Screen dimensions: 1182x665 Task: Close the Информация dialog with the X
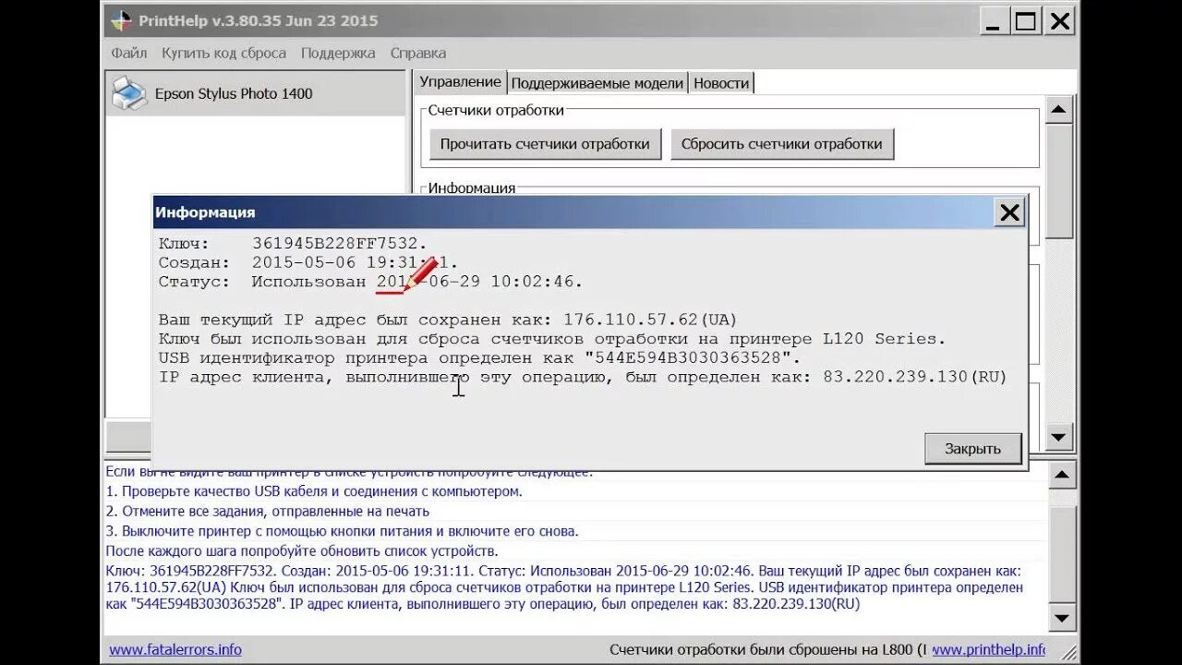[x=1009, y=212]
